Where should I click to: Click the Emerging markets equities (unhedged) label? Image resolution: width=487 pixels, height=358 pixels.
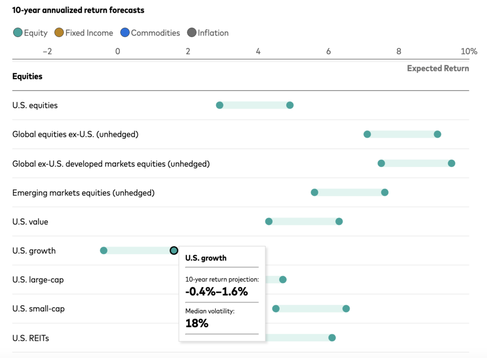pos(83,193)
